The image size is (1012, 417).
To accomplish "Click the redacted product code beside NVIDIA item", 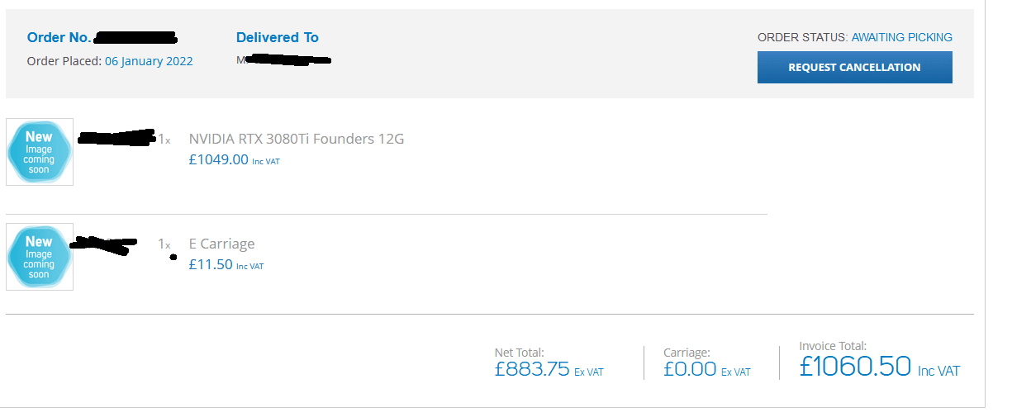I will [x=116, y=137].
